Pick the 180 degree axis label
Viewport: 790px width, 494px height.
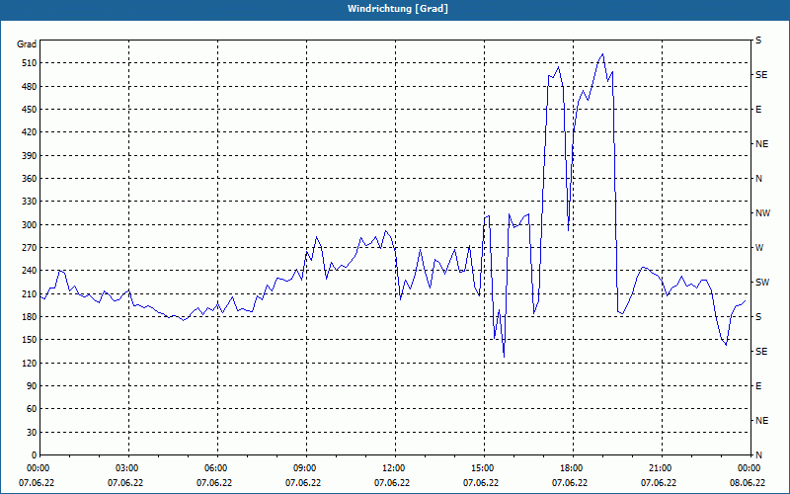(x=30, y=317)
